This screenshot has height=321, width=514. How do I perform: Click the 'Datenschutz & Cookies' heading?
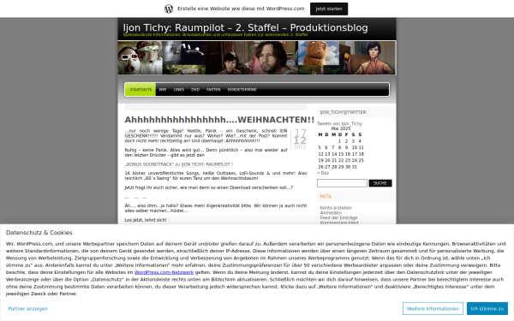point(39,233)
